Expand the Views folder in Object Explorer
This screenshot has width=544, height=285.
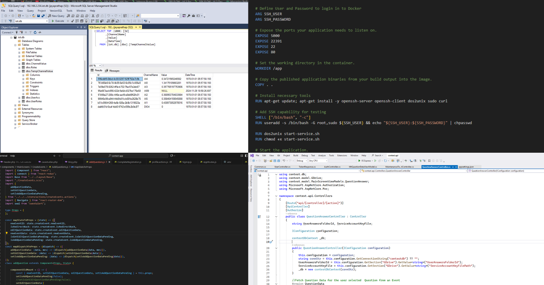(x=15, y=105)
